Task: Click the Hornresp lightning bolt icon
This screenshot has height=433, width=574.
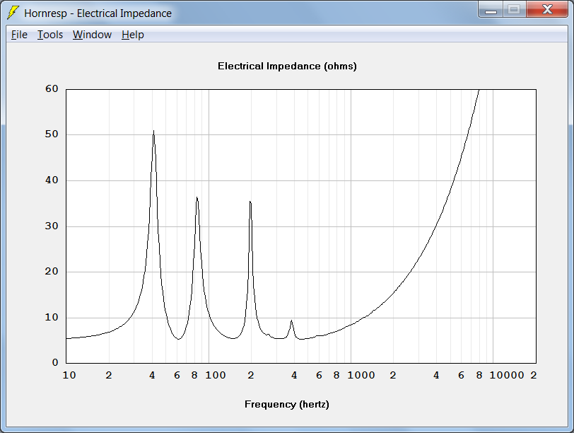Action: click(13, 13)
